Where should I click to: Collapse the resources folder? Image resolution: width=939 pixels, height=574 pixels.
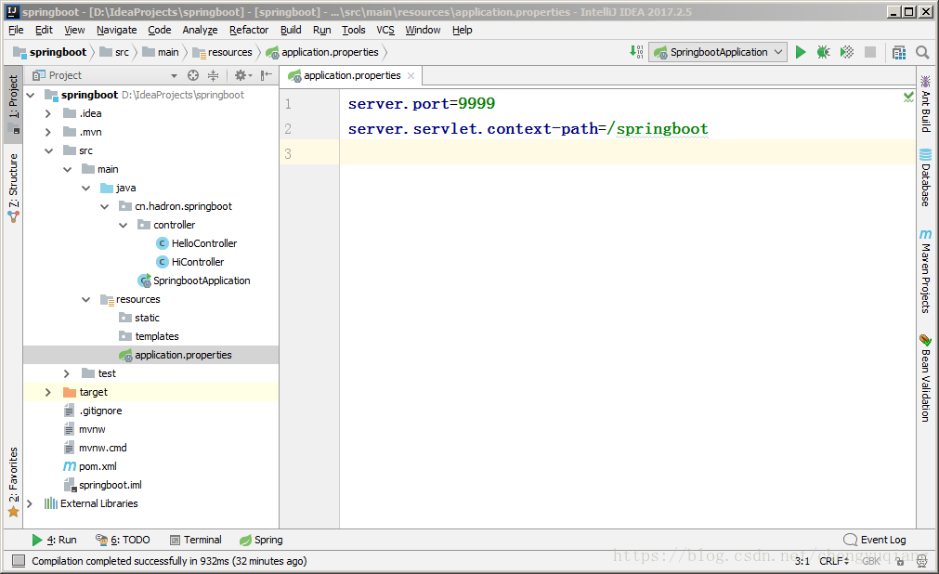click(85, 299)
